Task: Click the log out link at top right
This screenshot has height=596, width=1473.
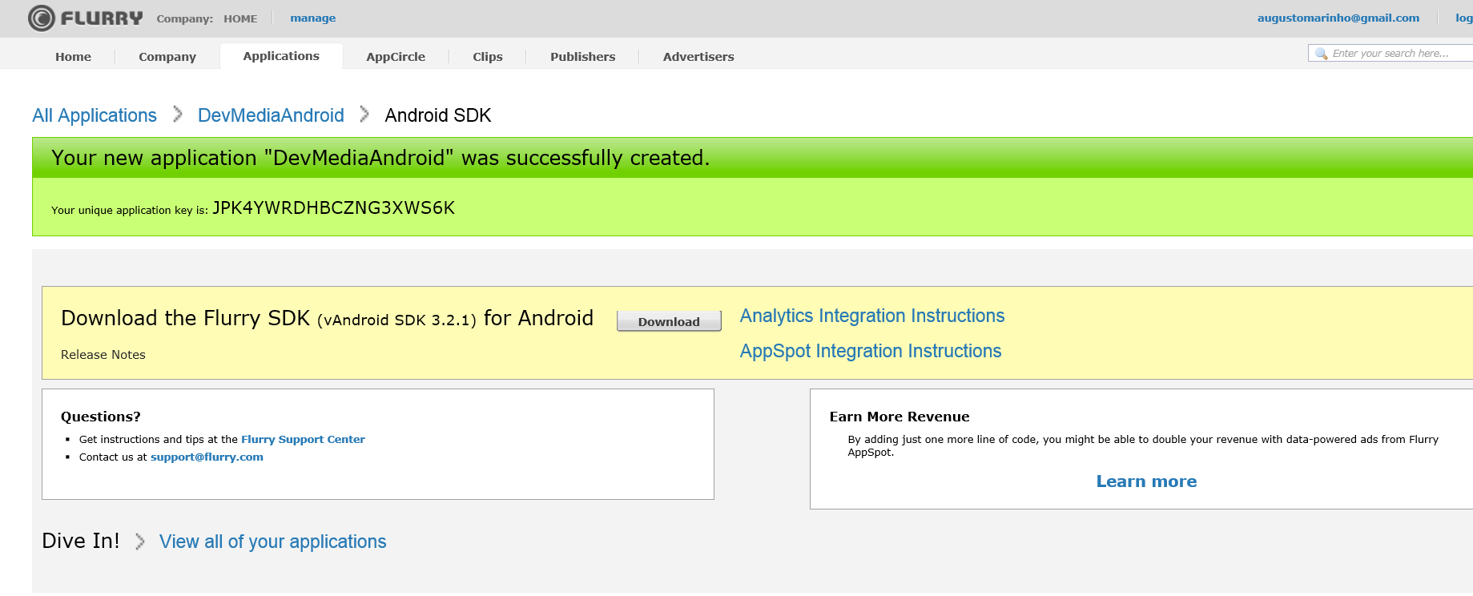Action: click(x=1464, y=18)
